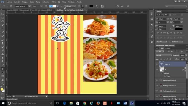This screenshot has height=106, width=188.
Task: Select the Clone Stamp tool
Action: tap(3, 43)
